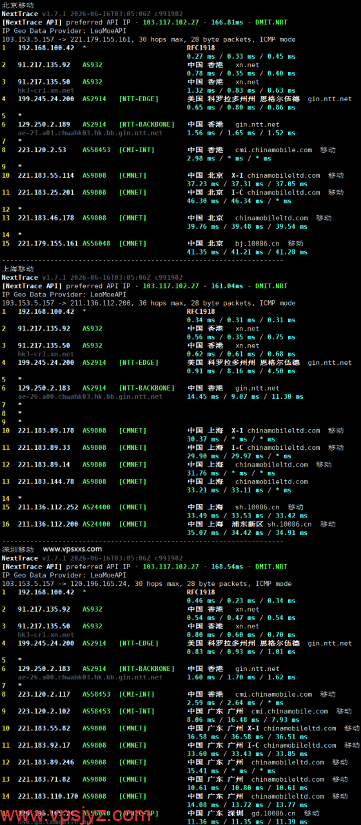Click the 161.04ms API latency value
This screenshot has height=825, width=361.
click(226, 286)
